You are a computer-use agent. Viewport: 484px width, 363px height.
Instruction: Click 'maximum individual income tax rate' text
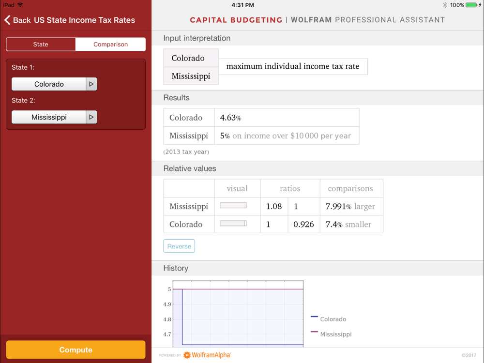293,66
